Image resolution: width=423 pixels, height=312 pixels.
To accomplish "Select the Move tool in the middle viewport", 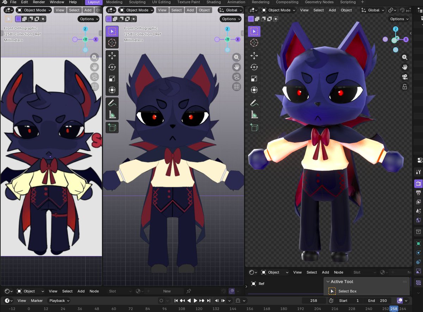I will (112, 56).
